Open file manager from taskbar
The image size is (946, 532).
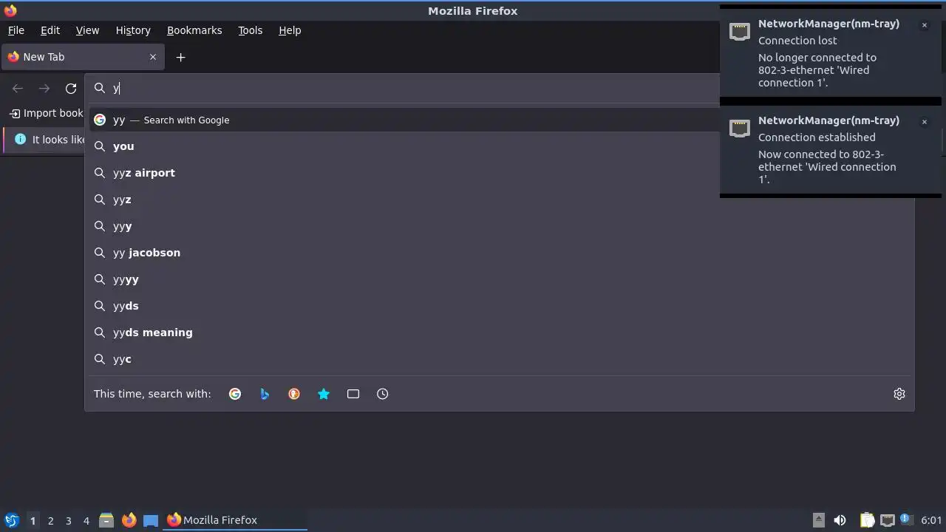106,520
